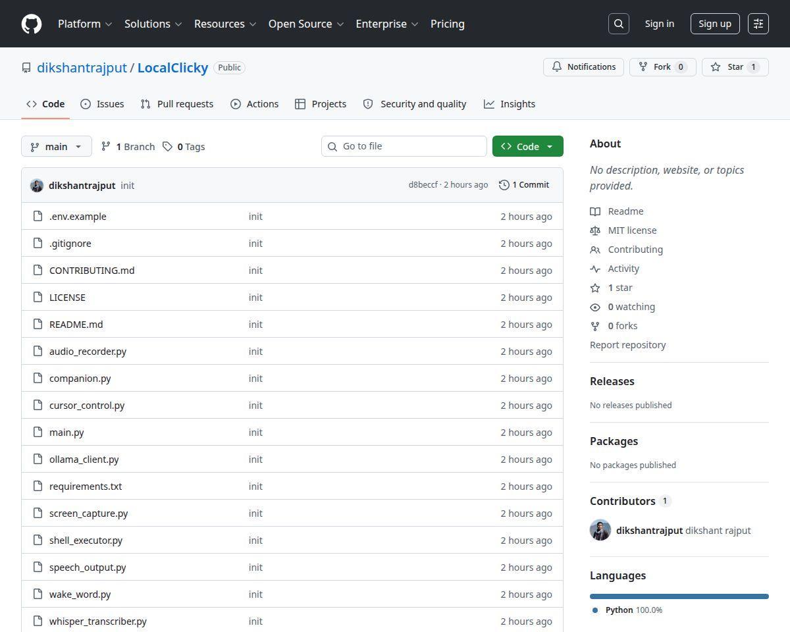Click the star icon beside 1 star
This screenshot has width=790, height=632.
595,288
